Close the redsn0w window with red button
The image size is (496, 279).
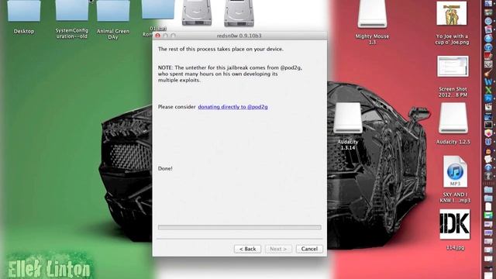click(157, 36)
